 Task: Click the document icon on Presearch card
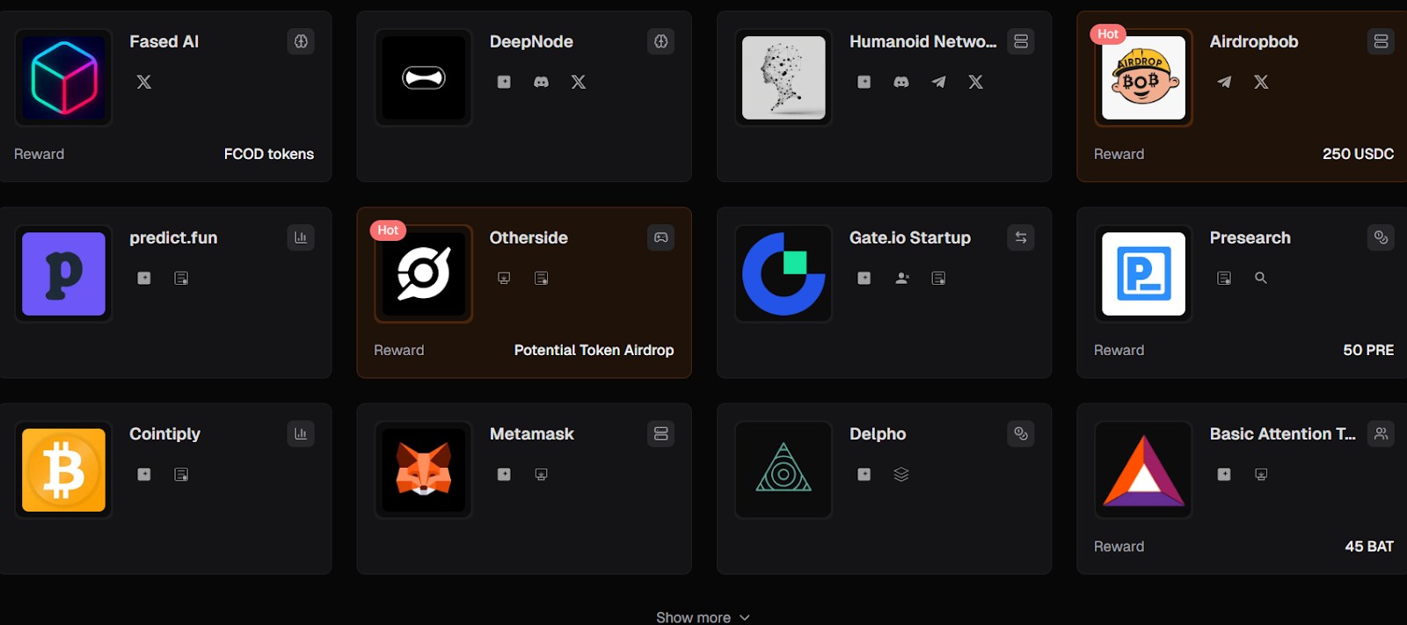coord(1224,278)
